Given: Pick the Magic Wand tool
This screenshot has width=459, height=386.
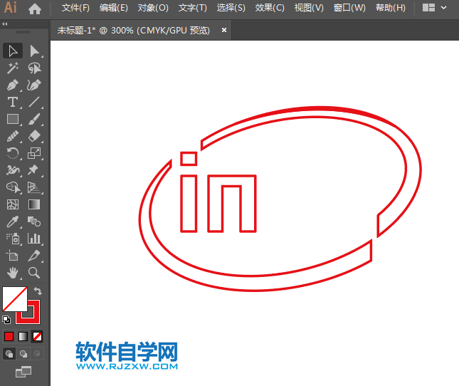Looking at the screenshot, I should pyautogui.click(x=13, y=68).
